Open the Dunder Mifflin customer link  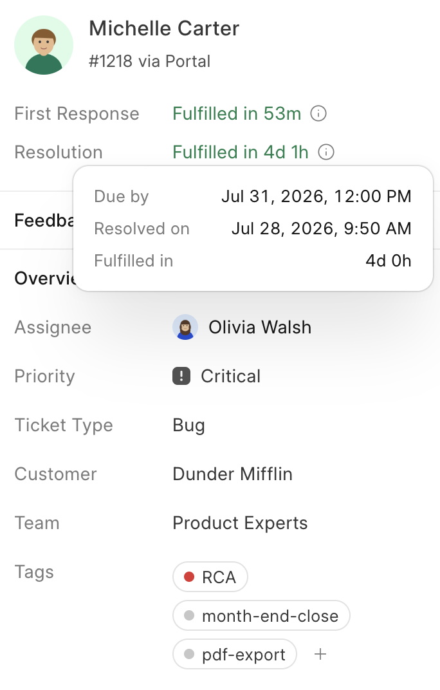click(232, 474)
